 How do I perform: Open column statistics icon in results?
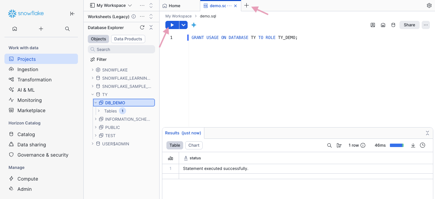click(171, 158)
